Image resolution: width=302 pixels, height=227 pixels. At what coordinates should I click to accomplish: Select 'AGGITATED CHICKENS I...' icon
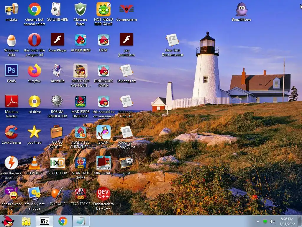(81, 132)
